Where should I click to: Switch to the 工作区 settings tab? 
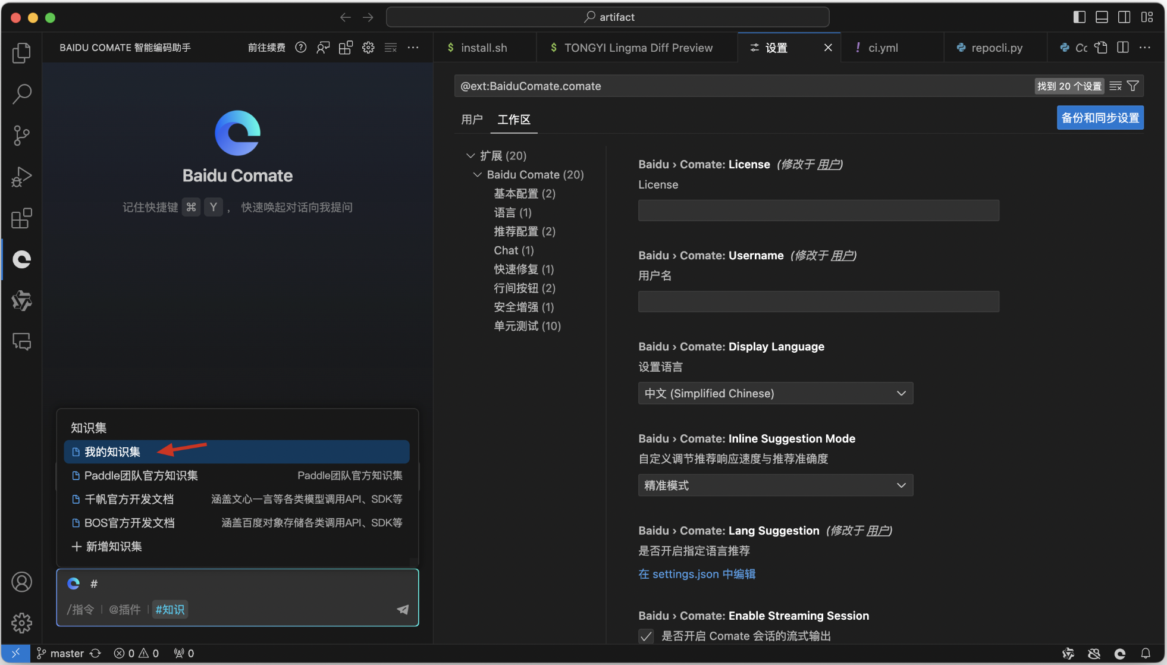514,120
